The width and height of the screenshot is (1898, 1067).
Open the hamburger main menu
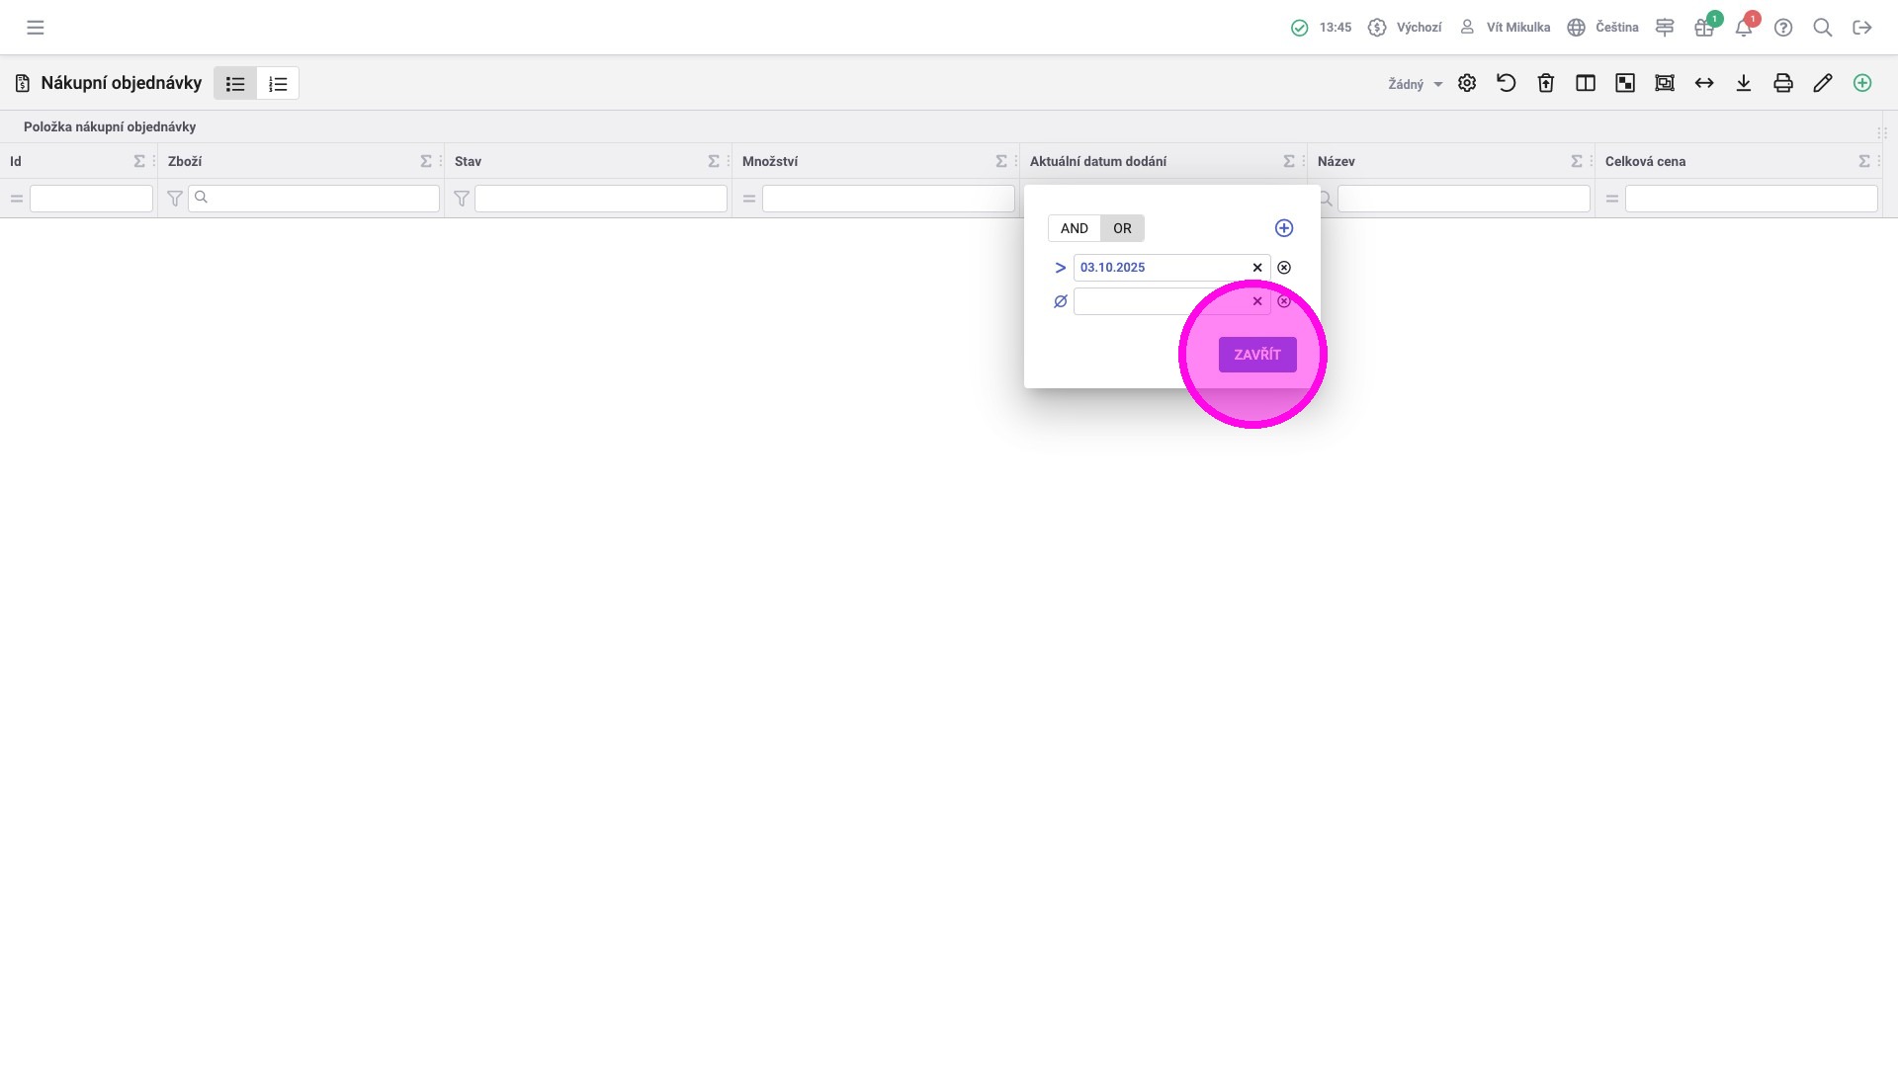36,28
